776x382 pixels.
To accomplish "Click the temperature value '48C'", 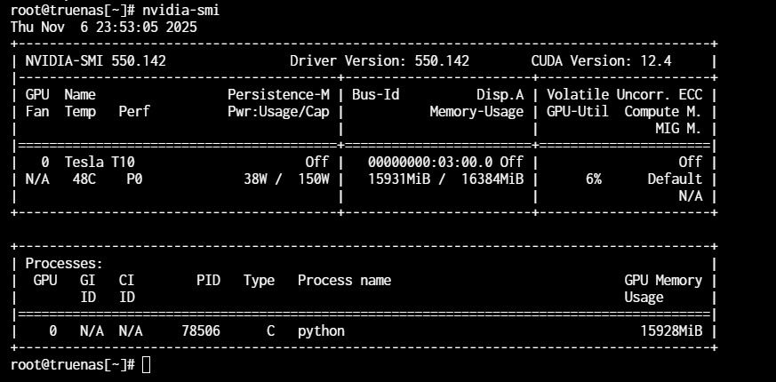I will point(84,179).
